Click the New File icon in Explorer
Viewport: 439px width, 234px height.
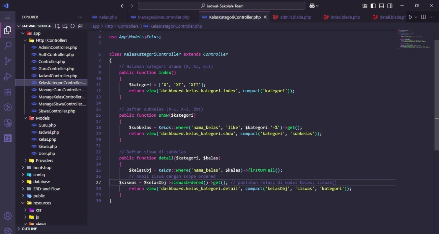(58, 26)
